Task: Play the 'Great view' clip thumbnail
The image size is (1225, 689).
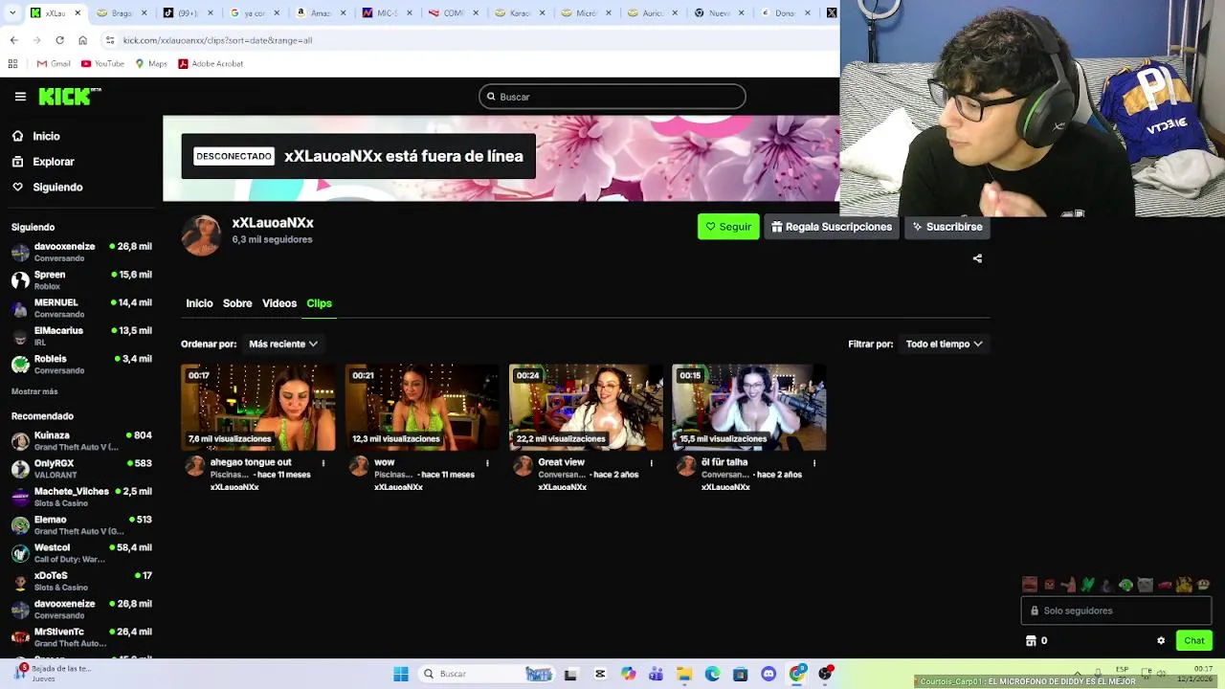Action: click(x=586, y=407)
